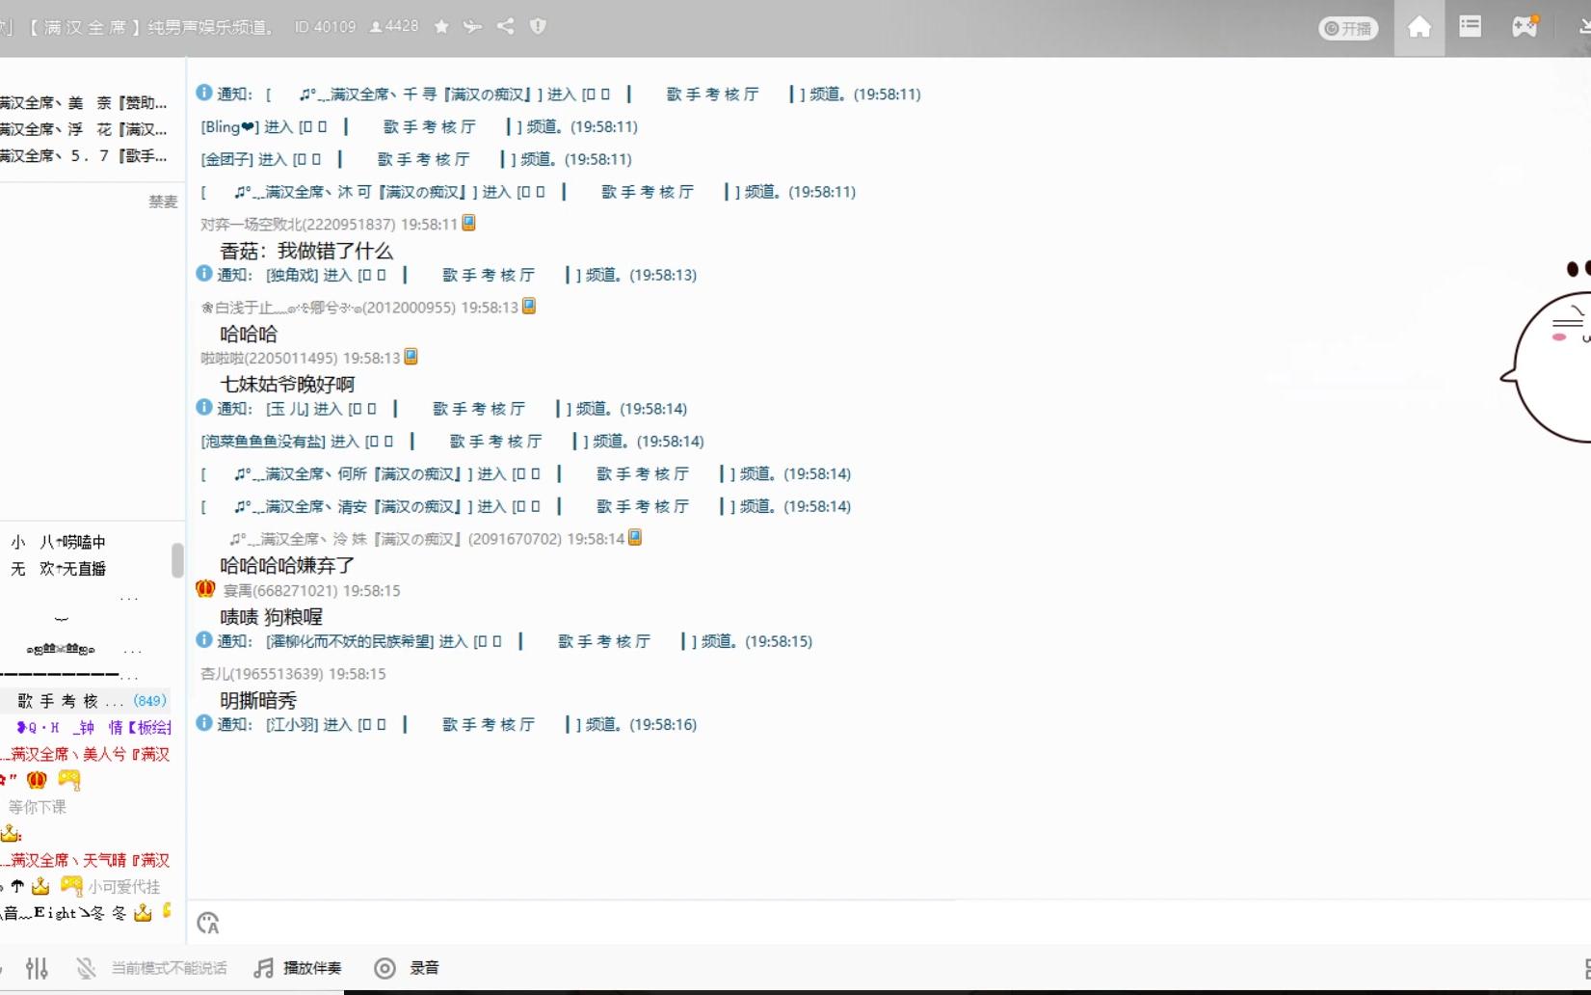
Task: Go to the home page icon
Action: pos(1419,27)
